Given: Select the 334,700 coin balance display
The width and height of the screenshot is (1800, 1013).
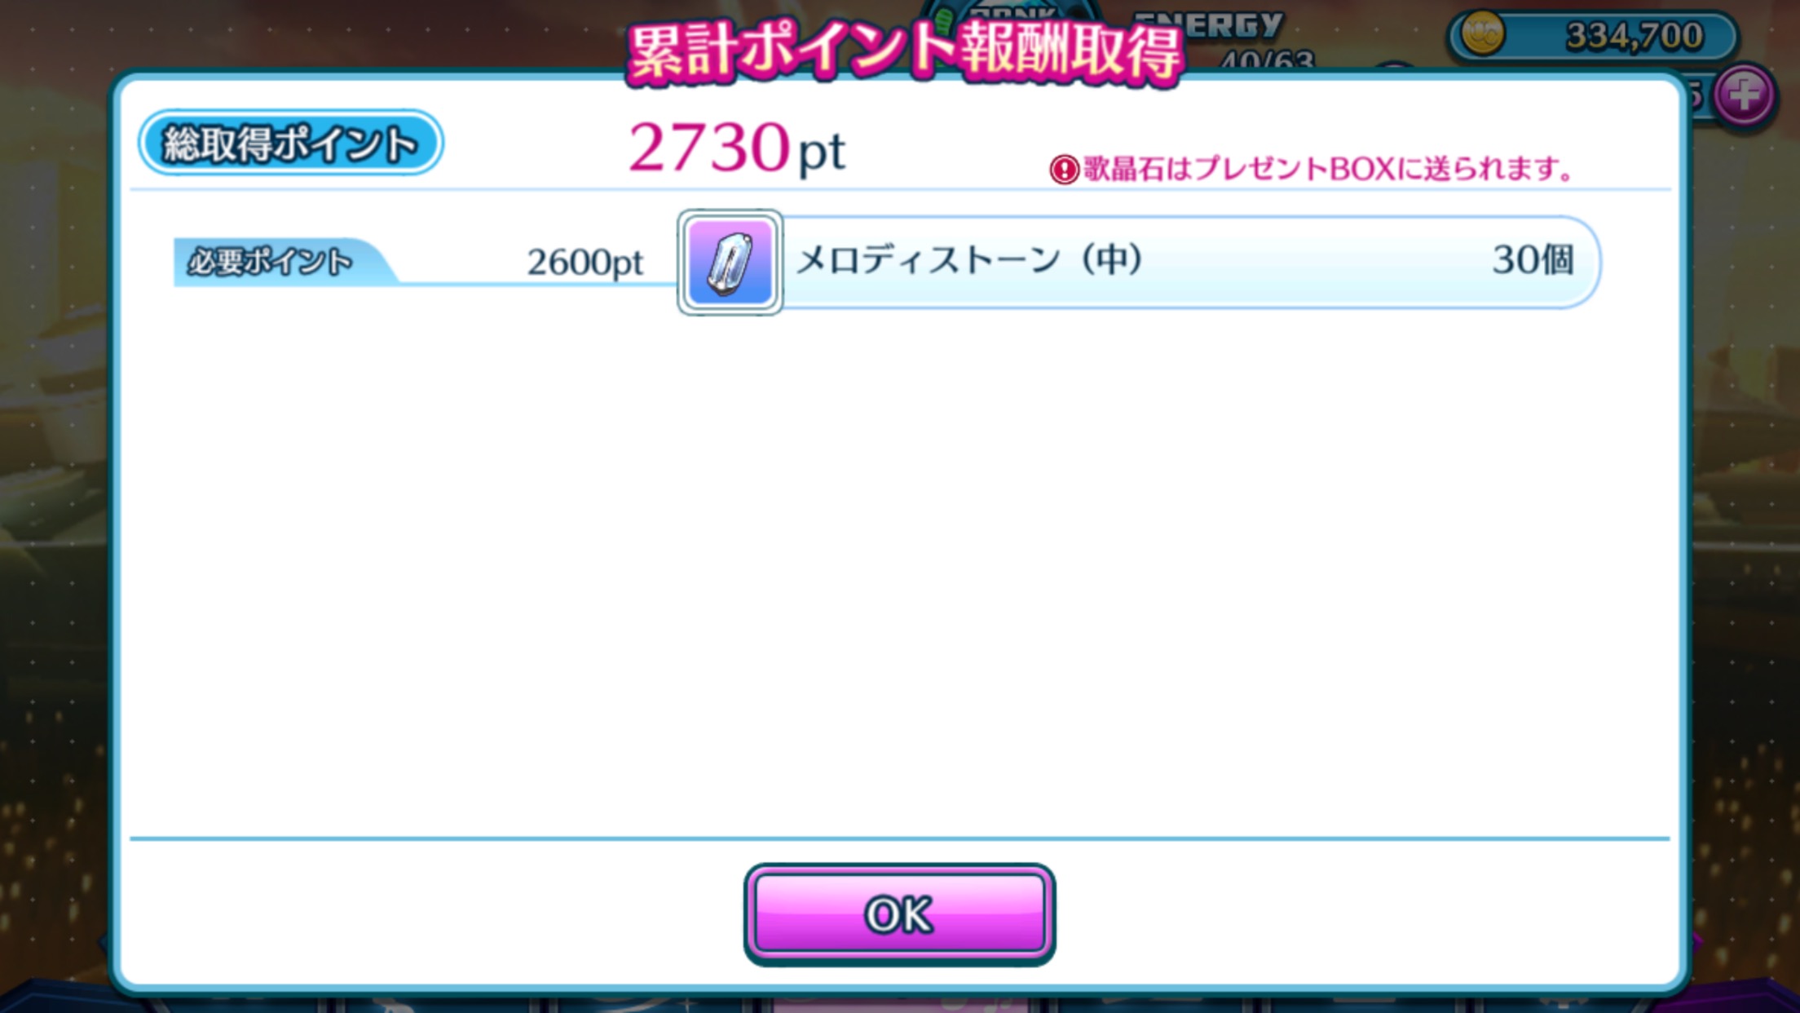Looking at the screenshot, I should click(1593, 35).
